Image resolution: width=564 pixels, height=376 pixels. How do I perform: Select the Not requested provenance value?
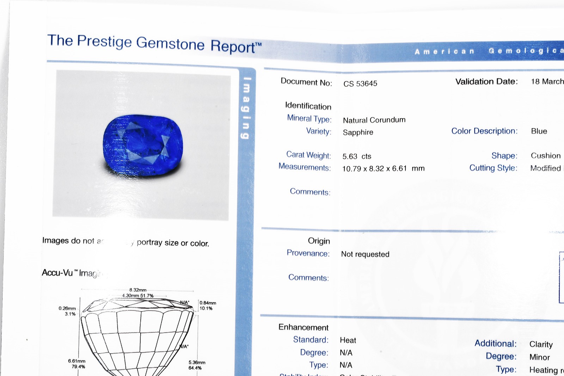[365, 254]
